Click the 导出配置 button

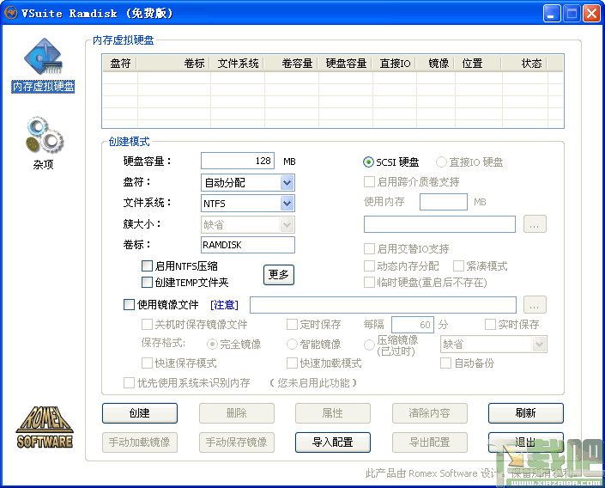coord(429,442)
